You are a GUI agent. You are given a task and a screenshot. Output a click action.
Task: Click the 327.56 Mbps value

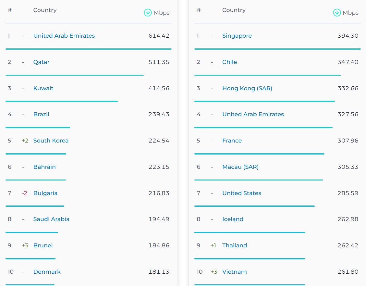click(348, 114)
